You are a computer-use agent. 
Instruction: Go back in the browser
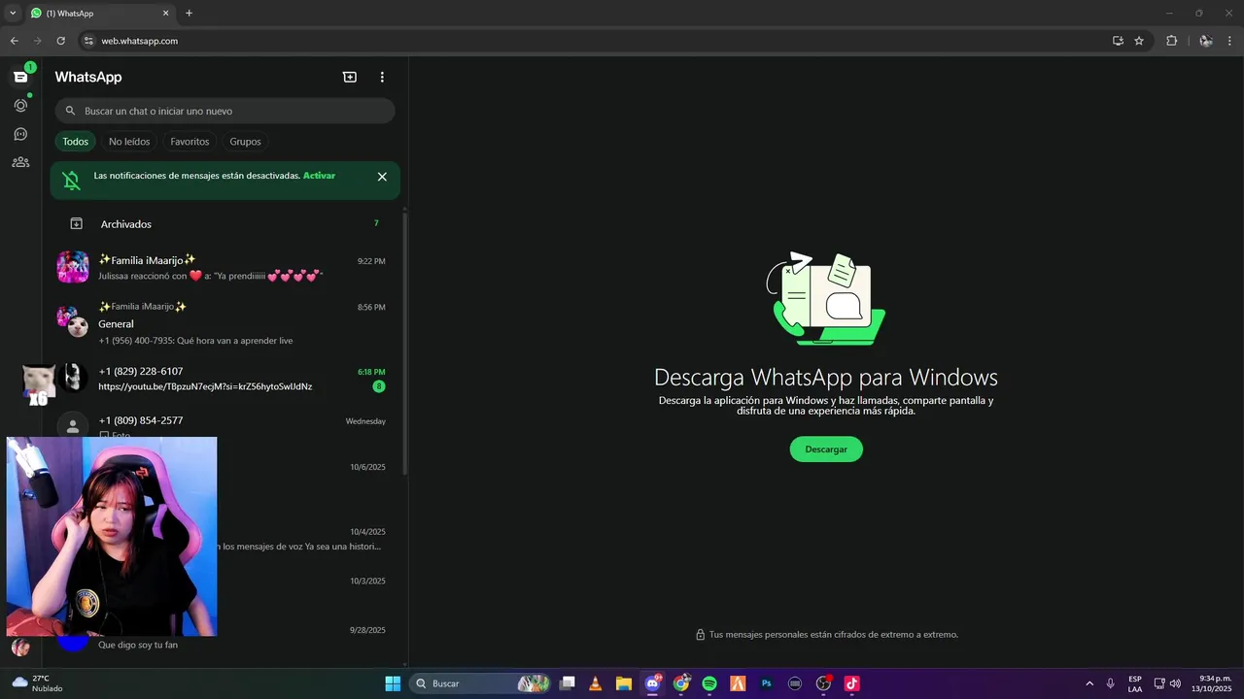[14, 41]
